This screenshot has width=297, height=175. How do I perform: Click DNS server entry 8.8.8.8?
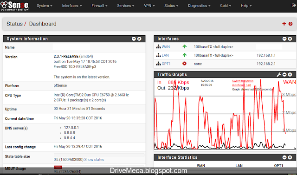click(70, 133)
